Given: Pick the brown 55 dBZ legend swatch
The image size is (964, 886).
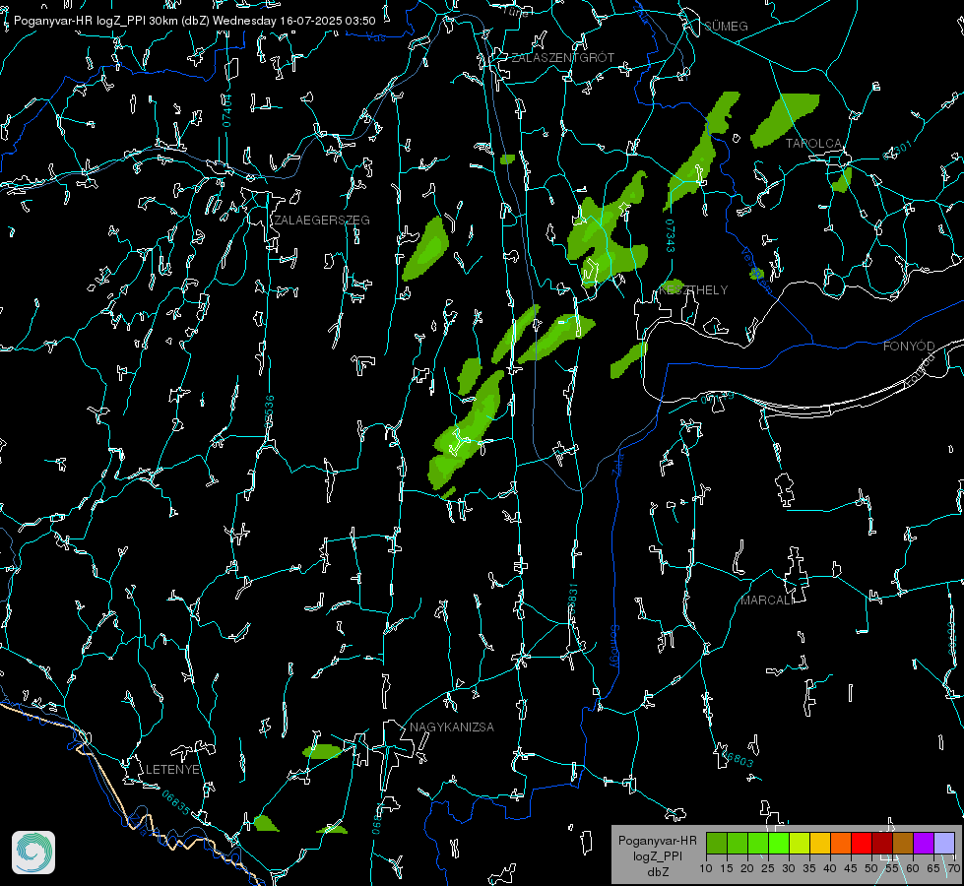Looking at the screenshot, I should point(903,843).
